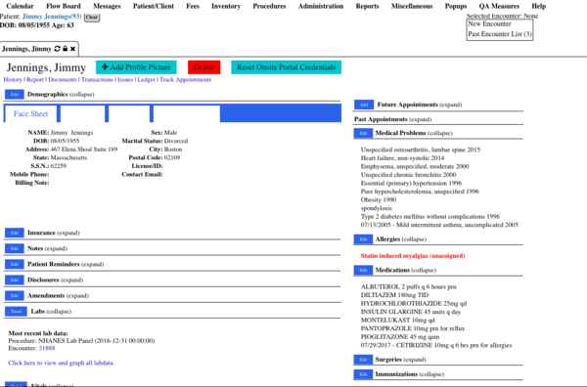Collapse the Medications section

(x=424, y=271)
